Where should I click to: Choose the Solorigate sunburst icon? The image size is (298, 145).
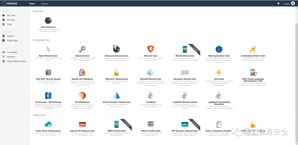(219, 72)
